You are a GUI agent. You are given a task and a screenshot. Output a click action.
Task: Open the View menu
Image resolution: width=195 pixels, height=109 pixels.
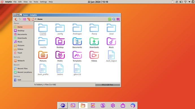[25, 2]
